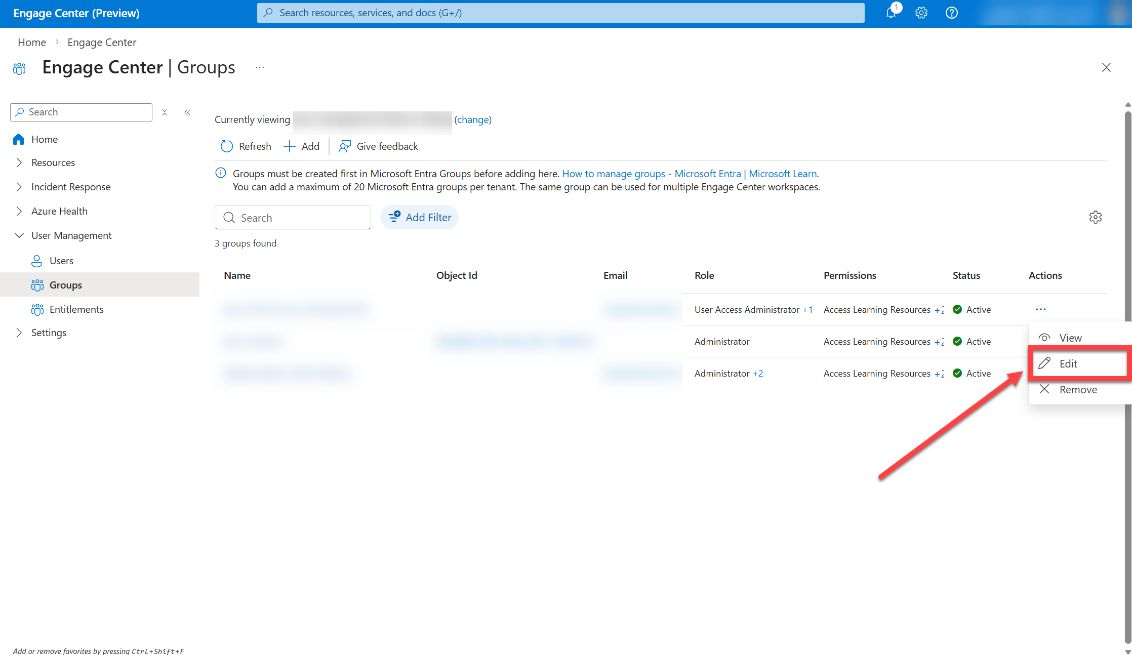Click the eye icon beside View
The image size is (1132, 655).
(1044, 338)
